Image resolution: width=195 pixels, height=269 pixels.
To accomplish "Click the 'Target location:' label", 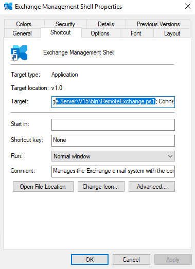I will click(x=30, y=88).
